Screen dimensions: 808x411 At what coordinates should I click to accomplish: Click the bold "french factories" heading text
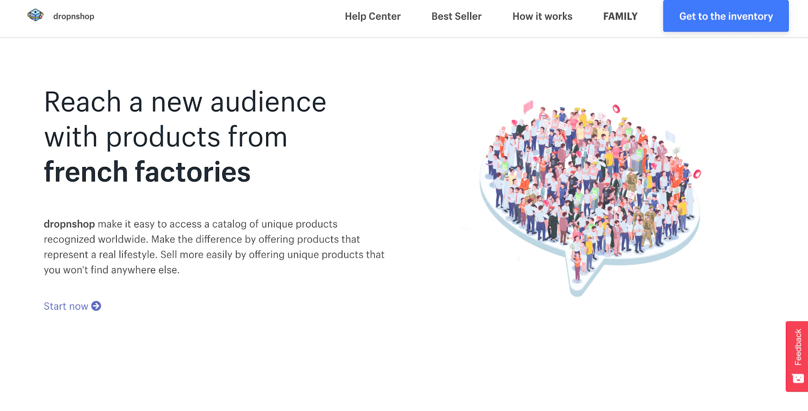click(147, 172)
